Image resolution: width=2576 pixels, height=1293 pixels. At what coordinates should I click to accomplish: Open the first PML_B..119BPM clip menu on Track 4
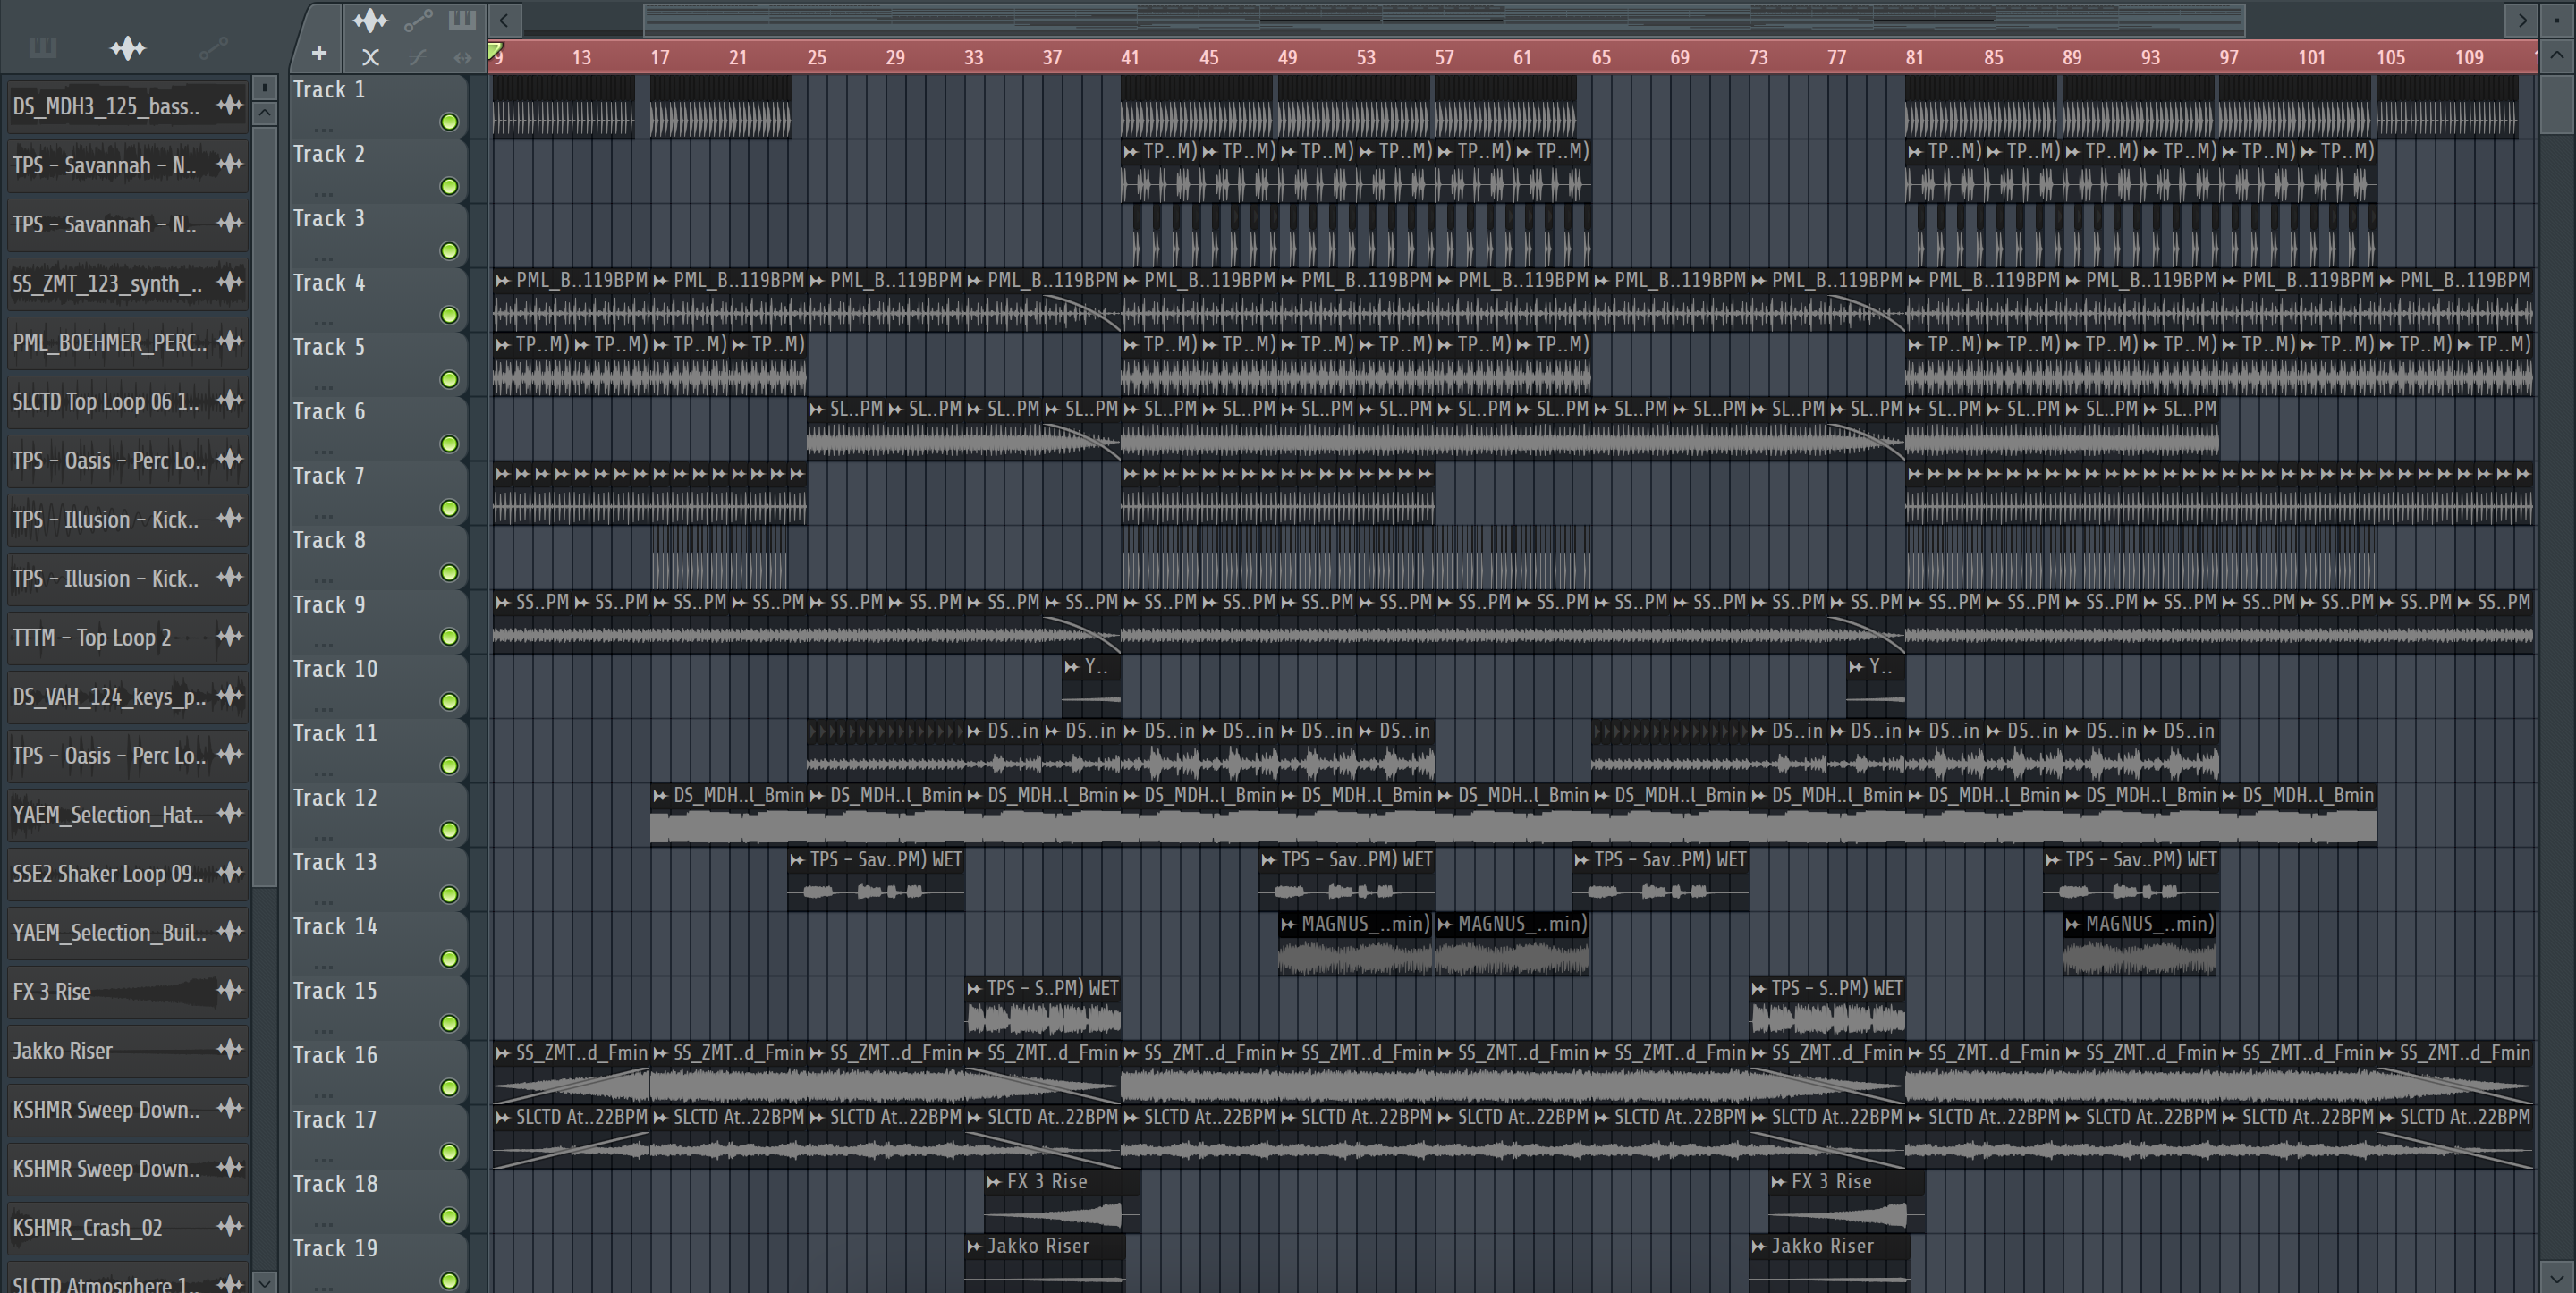click(503, 281)
